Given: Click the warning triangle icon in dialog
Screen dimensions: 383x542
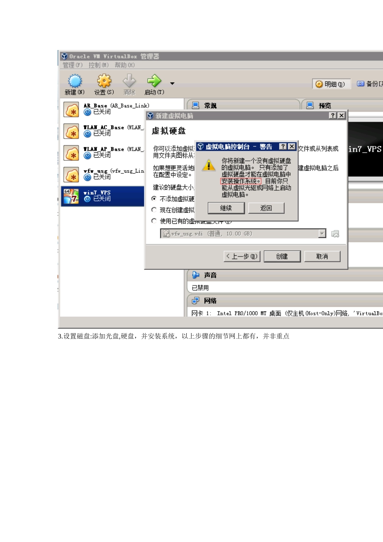Looking at the screenshot, I should [209, 165].
